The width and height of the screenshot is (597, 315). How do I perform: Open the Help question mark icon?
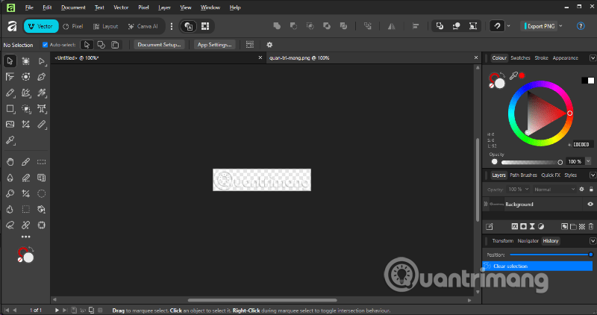[581, 26]
